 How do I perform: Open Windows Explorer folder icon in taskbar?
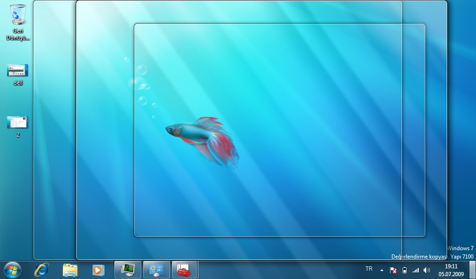(x=70, y=270)
